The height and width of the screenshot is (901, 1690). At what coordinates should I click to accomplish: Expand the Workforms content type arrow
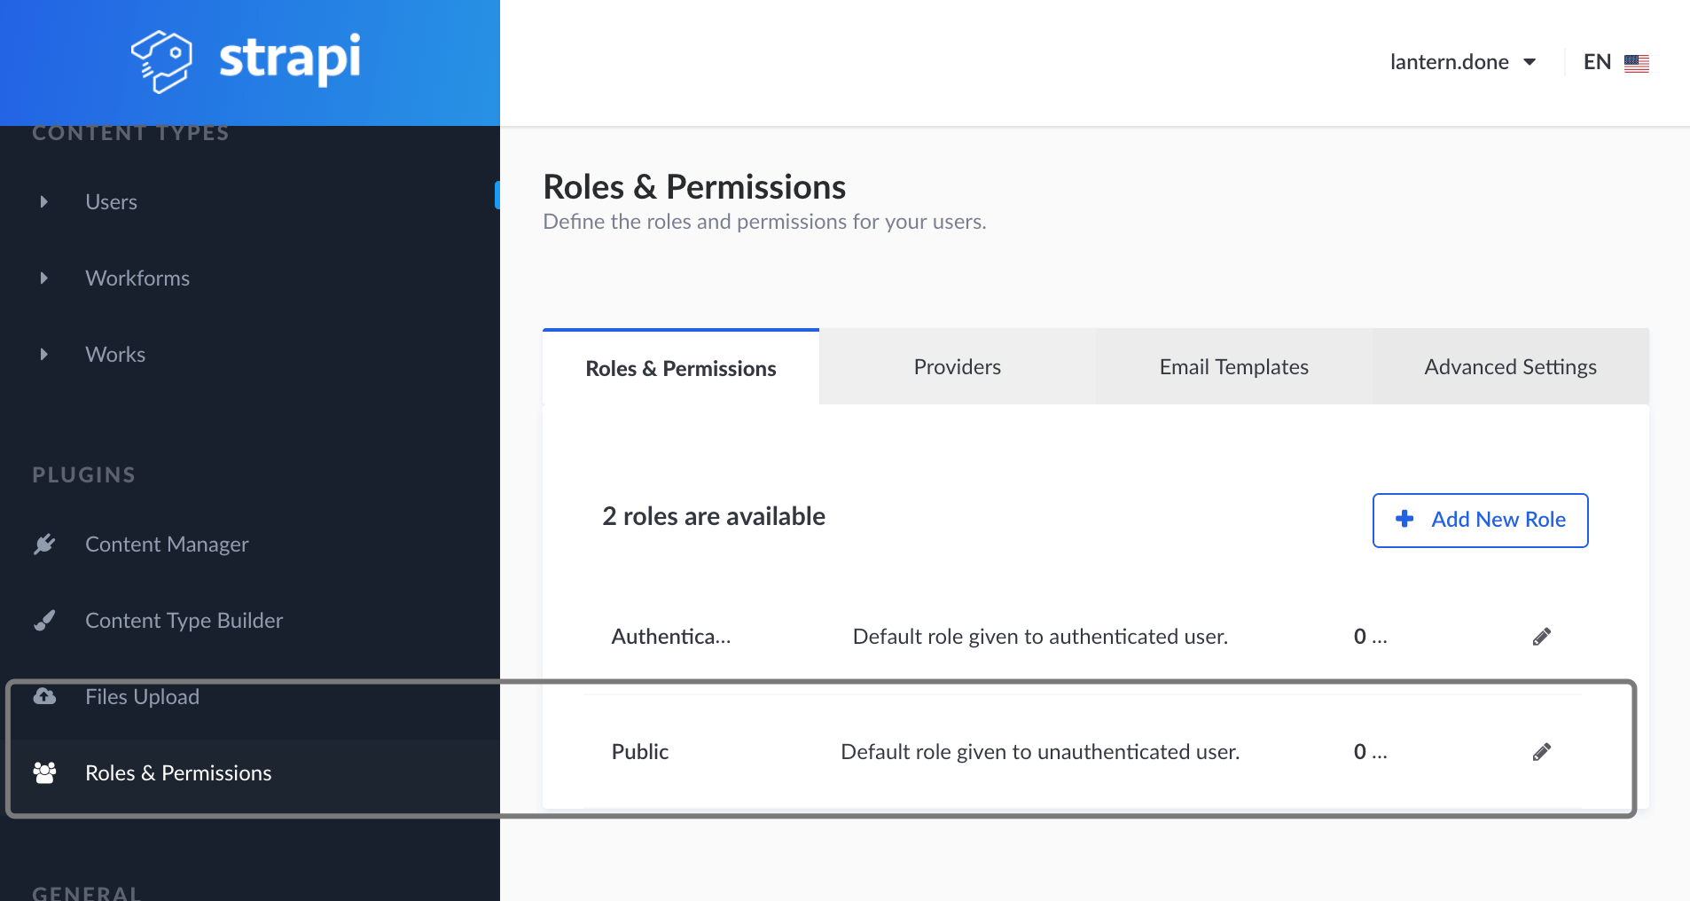pos(43,278)
